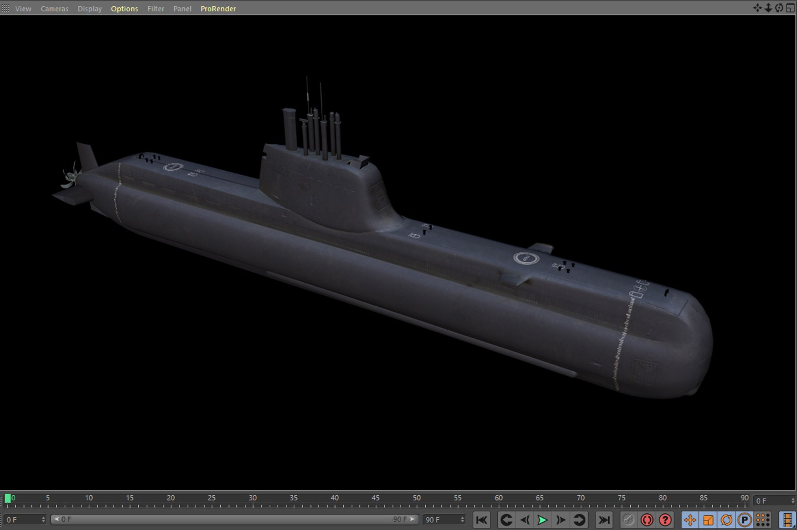This screenshot has width=797, height=530.
Task: Open the Filter menu
Action: coord(156,9)
